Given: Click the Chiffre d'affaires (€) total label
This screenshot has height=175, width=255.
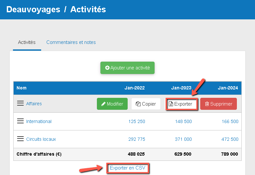Looking at the screenshot, I should click(39, 154).
